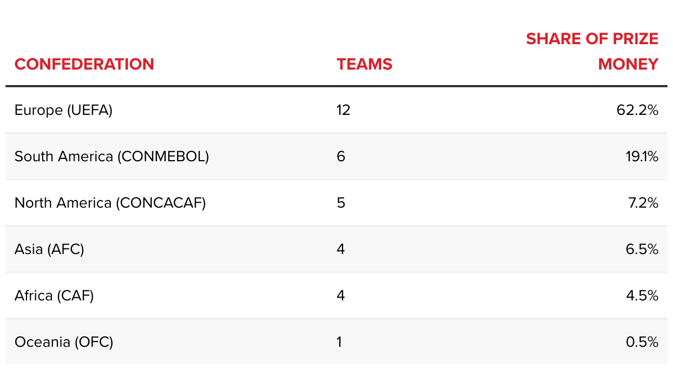The width and height of the screenshot is (673, 370).
Task: Click the 5 teams value for North America
Action: coord(341,203)
